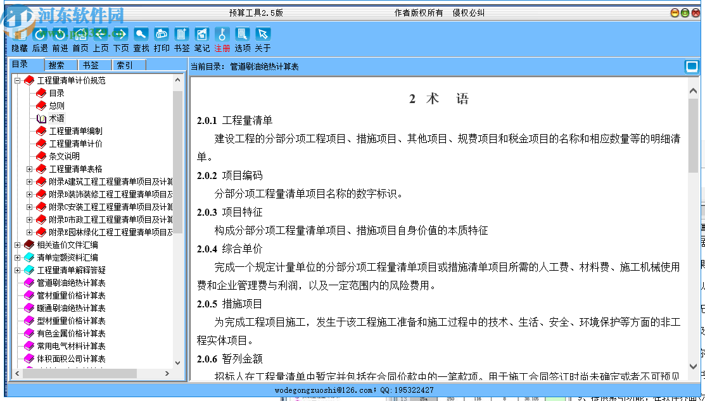Screen dimensions: 705x401
Task: Expand the 附录C安装工程 node
Action: coord(30,207)
